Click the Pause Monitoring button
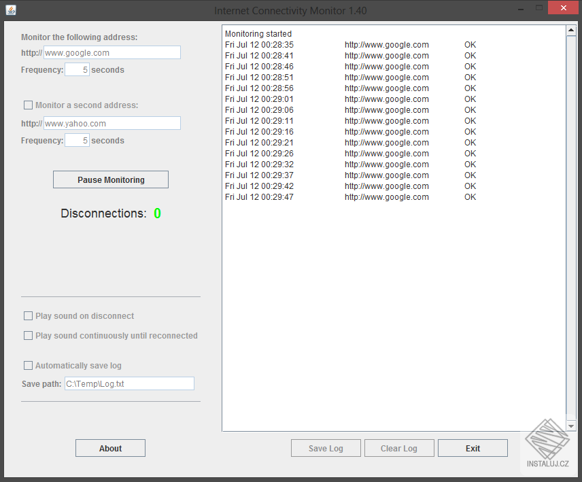The height and width of the screenshot is (482, 582). [x=110, y=179]
